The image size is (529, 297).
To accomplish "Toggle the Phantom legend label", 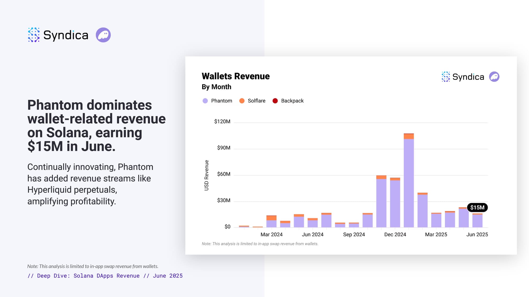I will pyautogui.click(x=221, y=101).
